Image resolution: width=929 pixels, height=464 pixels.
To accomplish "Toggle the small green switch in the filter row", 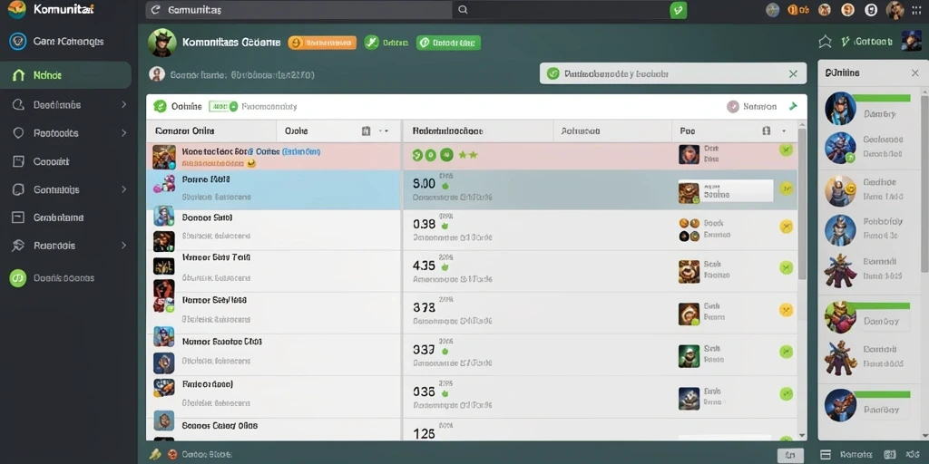I will (224, 107).
